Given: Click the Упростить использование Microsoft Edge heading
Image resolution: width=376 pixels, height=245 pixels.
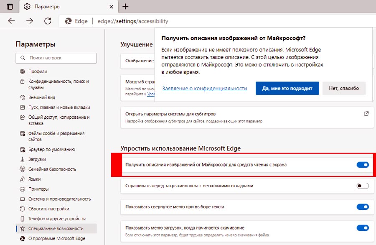Looking at the screenshot, I should pyautogui.click(x=180, y=148).
